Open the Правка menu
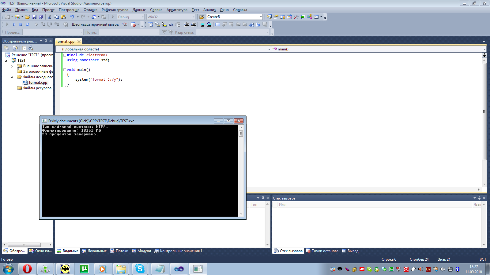This screenshot has height=275, width=490. (x=21, y=10)
